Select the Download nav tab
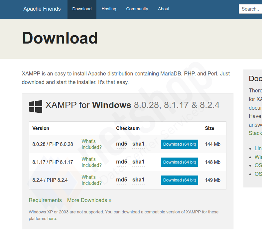 click(82, 9)
